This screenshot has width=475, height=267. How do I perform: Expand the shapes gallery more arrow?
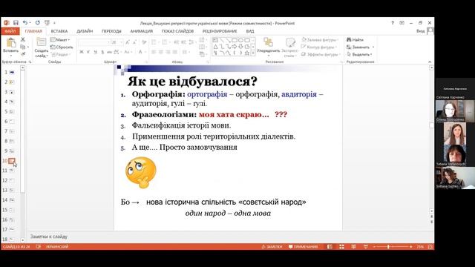click(253, 53)
